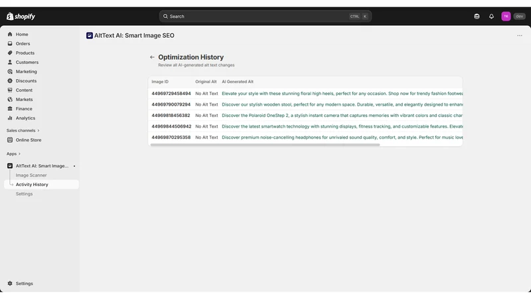Image resolution: width=531 pixels, height=299 pixels.
Task: Click the Customers person icon
Action: click(x=10, y=62)
